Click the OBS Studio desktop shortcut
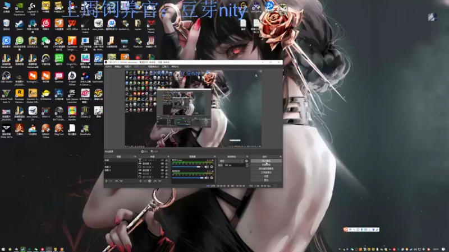The width and height of the screenshot is (449, 252). tap(6, 77)
